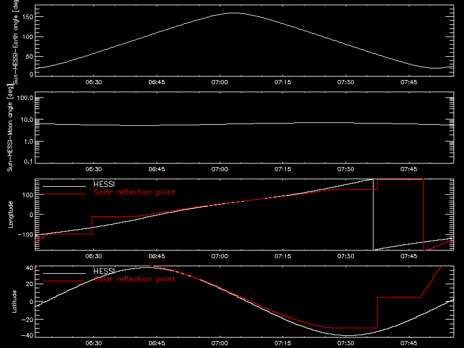464x348 pixels.
Task: Click Solar reflection point legend in Longitude plot
Action: (134, 192)
